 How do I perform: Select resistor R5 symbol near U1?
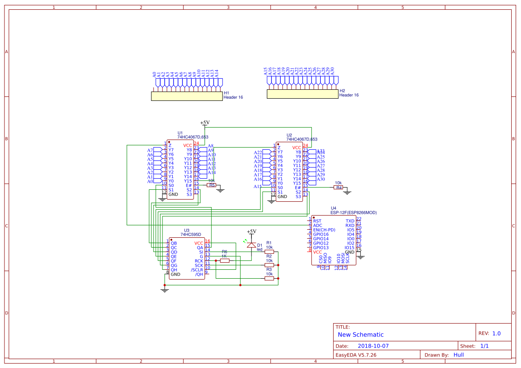tap(212, 185)
